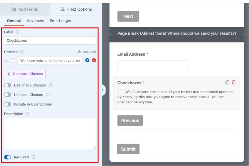Viewport: 249px width, 166px height.
Task: Delete the Checkboxes field via trash icon
Action: point(234,82)
